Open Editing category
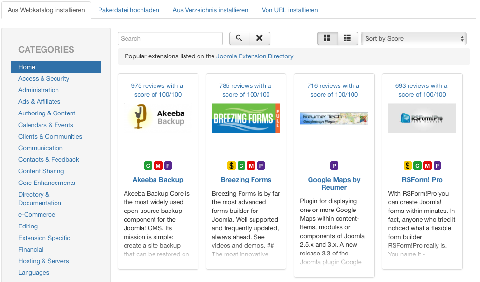This screenshot has width=480, height=282. point(28,226)
